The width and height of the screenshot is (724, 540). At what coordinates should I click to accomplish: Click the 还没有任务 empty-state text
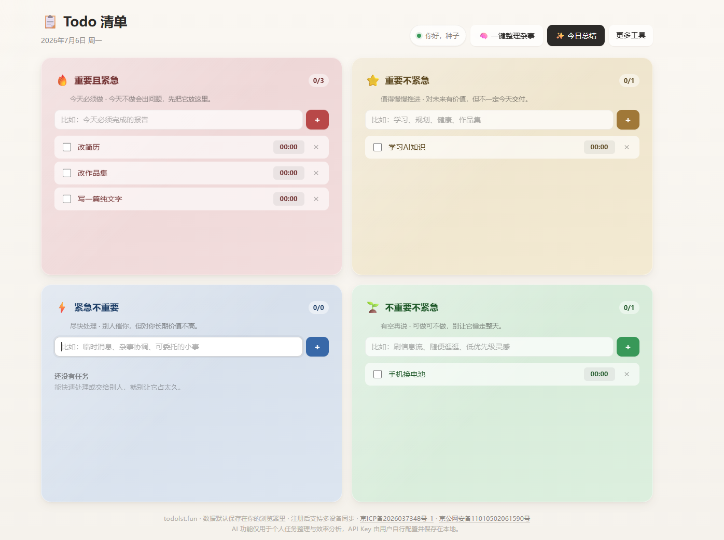(72, 376)
